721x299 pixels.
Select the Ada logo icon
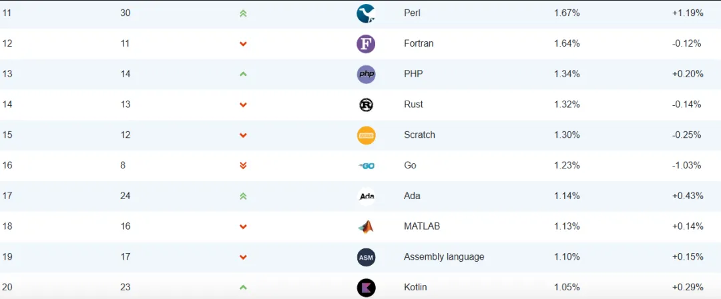pos(366,196)
